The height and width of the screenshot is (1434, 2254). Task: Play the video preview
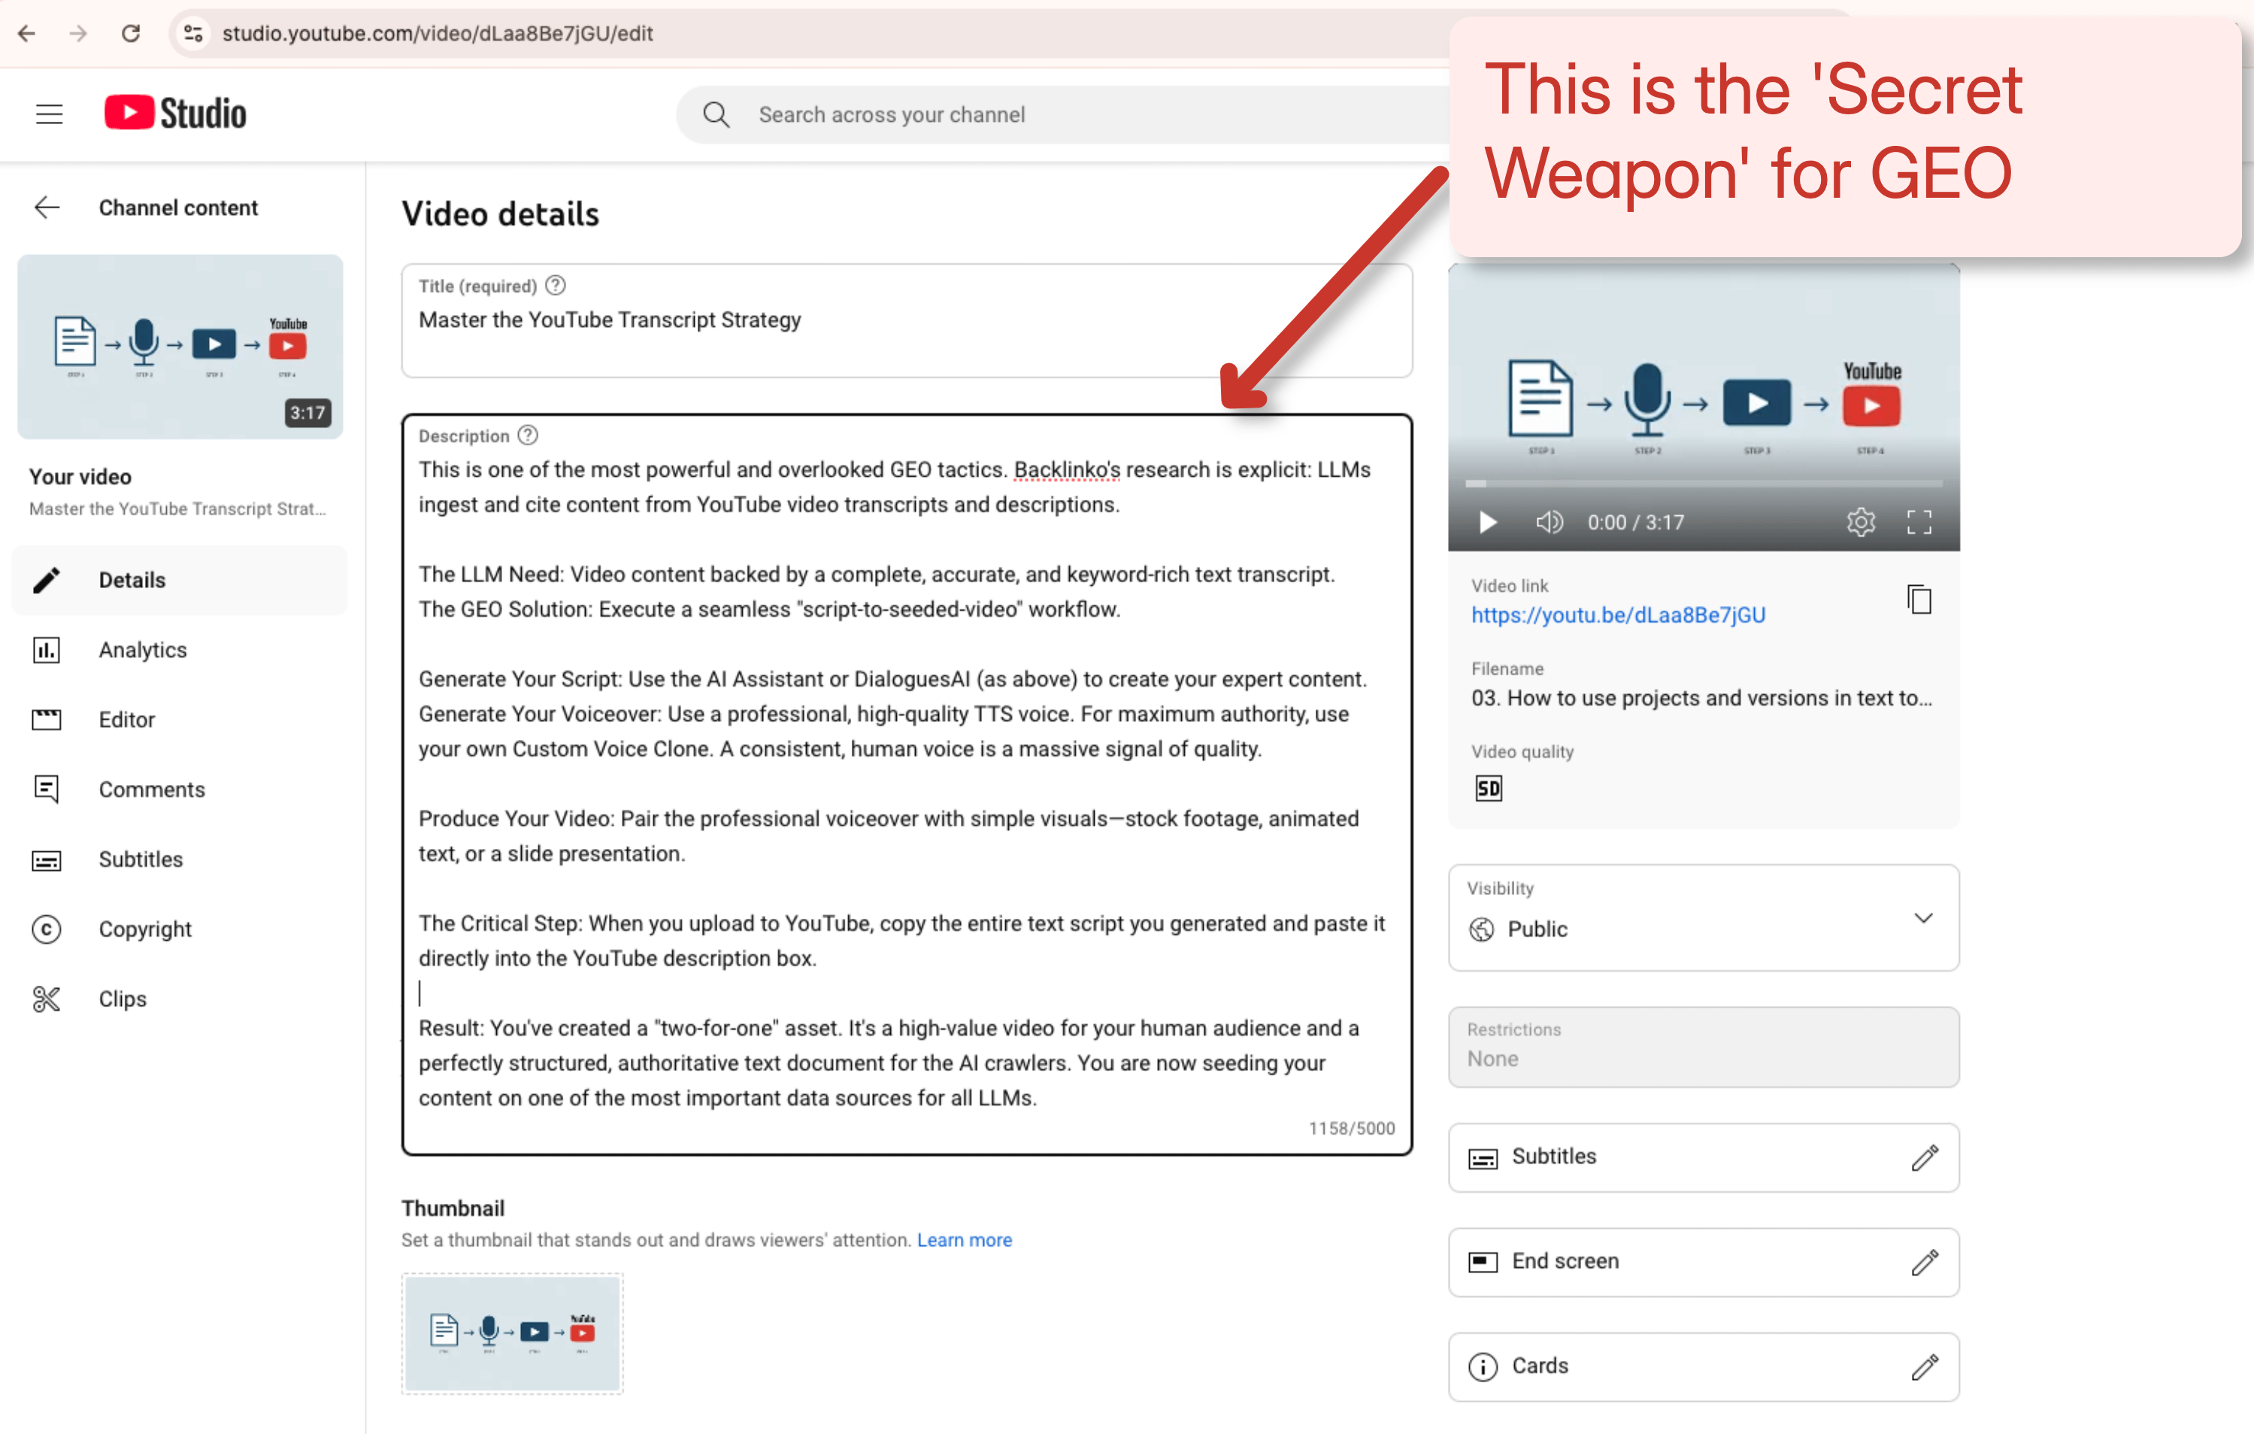point(1487,523)
